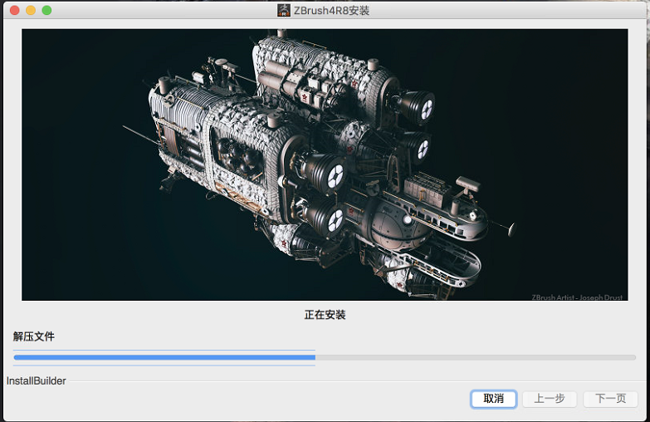Click the 上一步 back button

[550, 399]
